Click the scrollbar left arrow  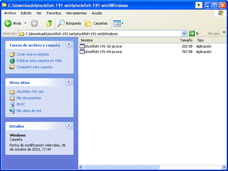pyautogui.click(x=81, y=167)
